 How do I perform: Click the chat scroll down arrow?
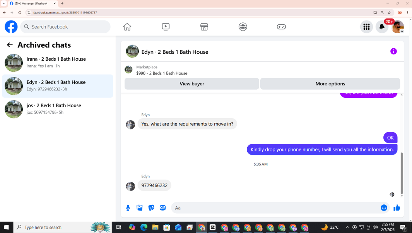402,196
